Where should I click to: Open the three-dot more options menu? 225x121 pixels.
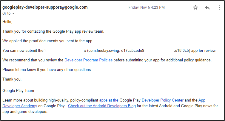point(219,7)
